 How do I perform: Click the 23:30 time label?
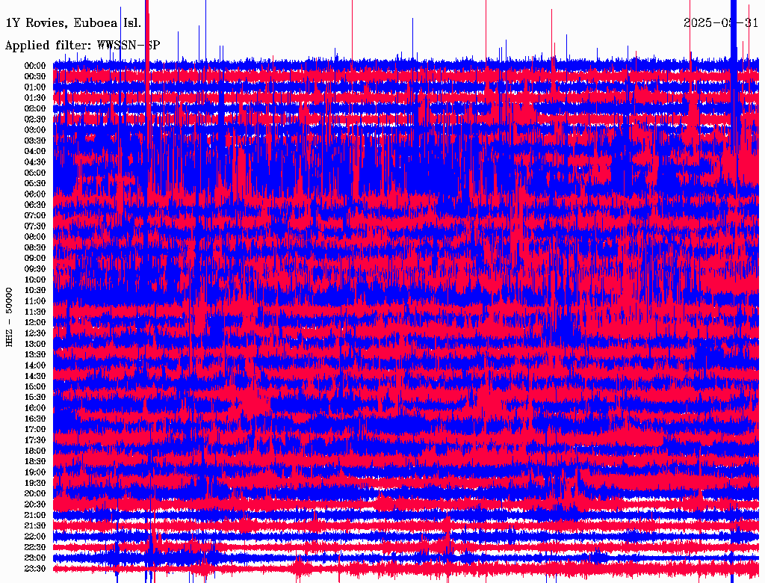[35, 569]
